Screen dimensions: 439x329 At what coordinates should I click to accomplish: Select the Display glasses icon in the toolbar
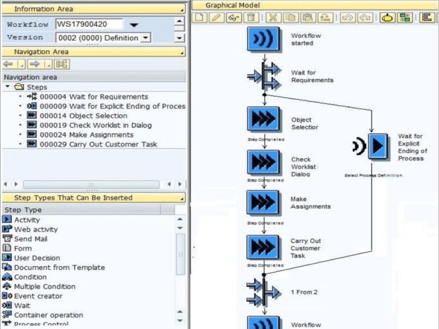click(234, 18)
